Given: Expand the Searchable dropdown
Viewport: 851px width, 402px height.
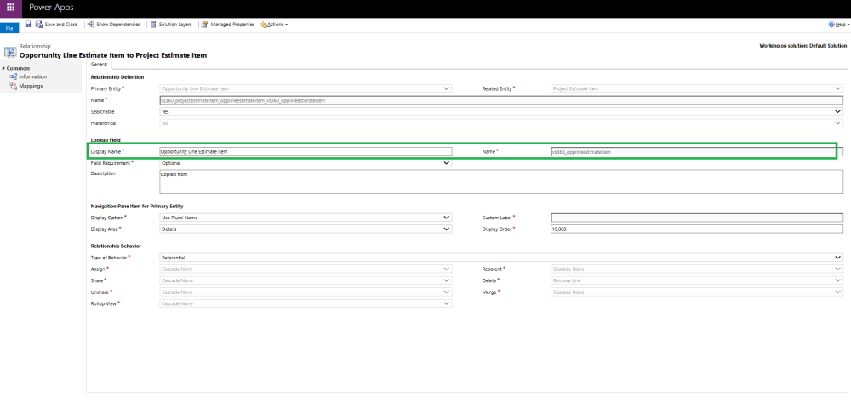Looking at the screenshot, I should (x=501, y=111).
